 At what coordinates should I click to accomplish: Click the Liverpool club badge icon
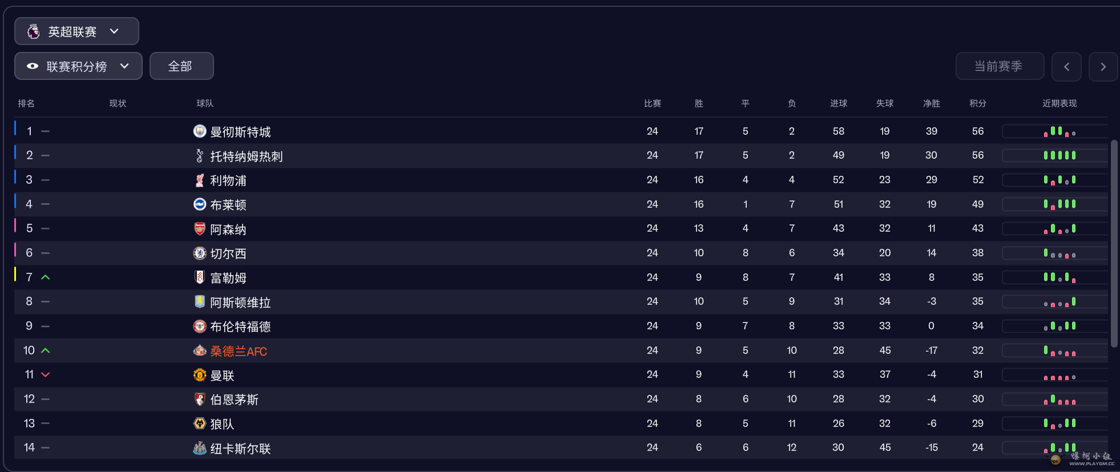(x=199, y=180)
